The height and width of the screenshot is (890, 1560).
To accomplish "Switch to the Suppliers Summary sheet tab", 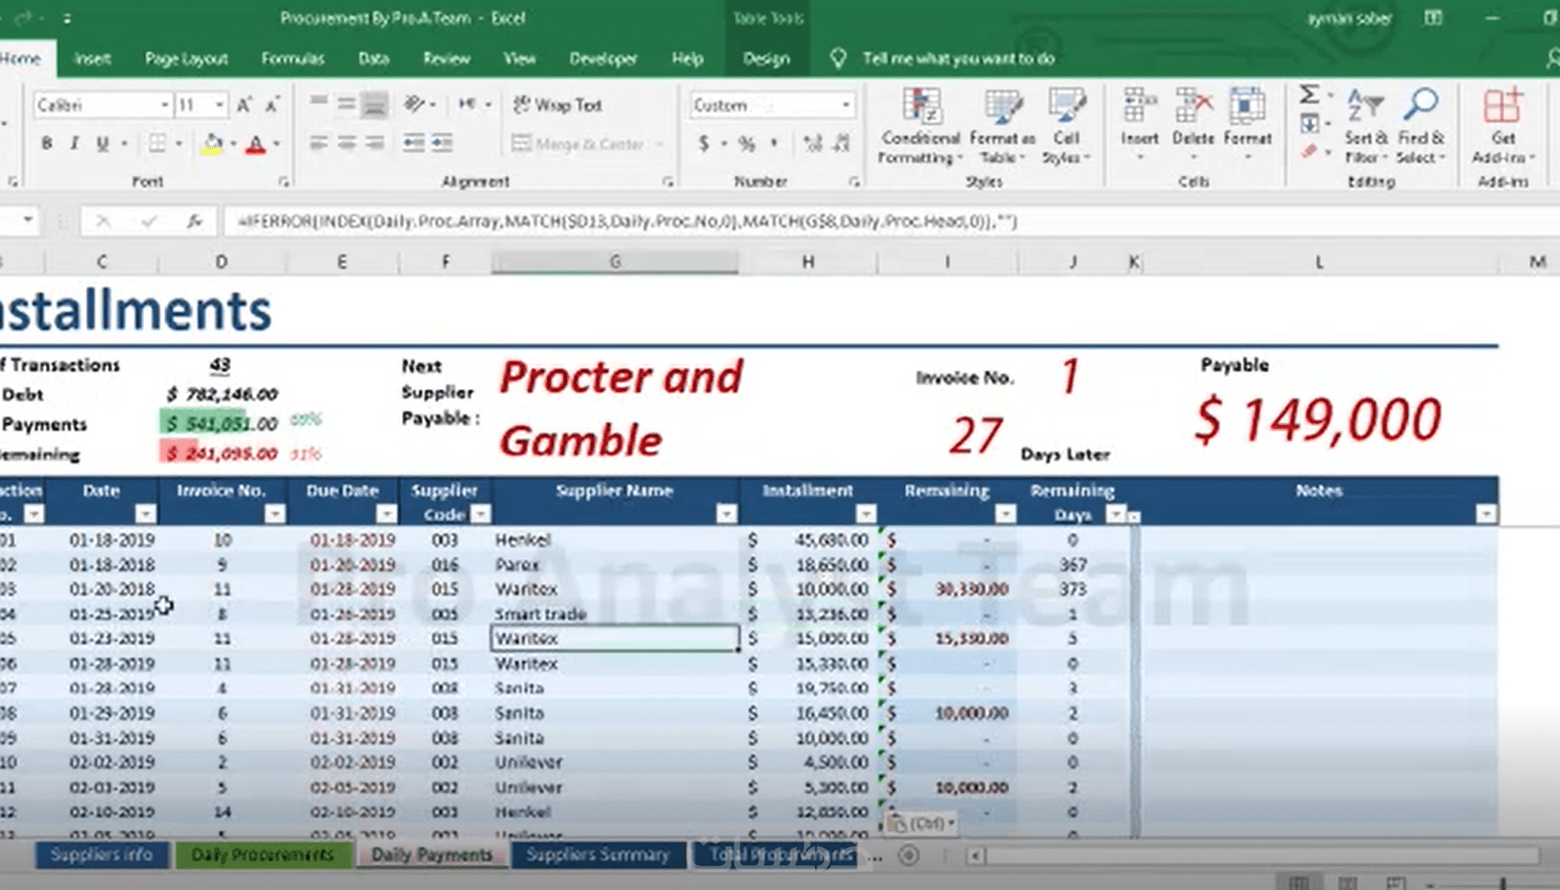I will 597,854.
